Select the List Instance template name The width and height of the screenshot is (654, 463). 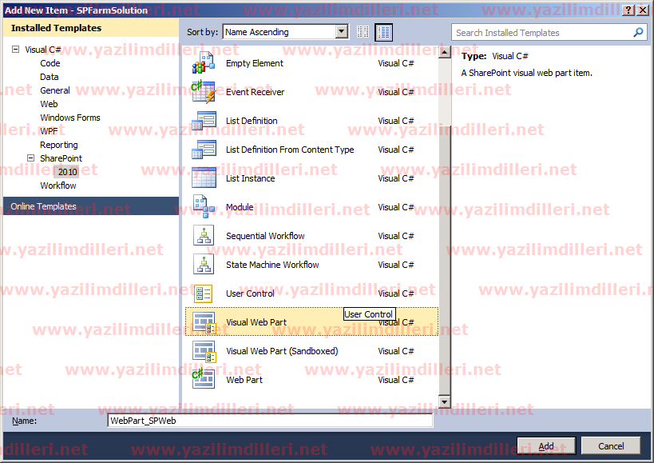[x=250, y=178]
